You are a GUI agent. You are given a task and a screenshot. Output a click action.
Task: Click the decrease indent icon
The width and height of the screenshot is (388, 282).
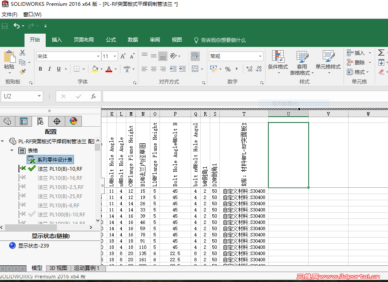[173, 69]
